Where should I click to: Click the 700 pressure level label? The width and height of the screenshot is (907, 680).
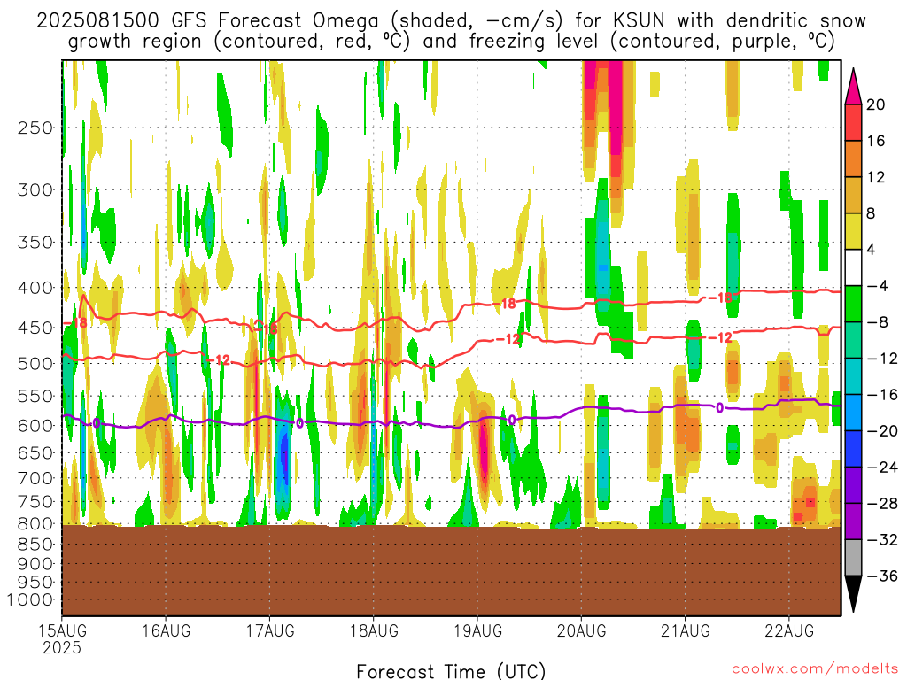coord(35,478)
